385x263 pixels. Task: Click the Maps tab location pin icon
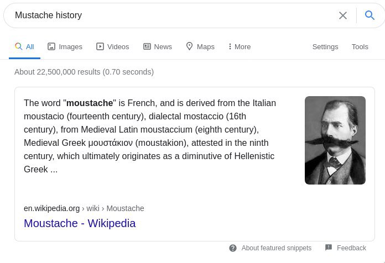click(x=189, y=46)
